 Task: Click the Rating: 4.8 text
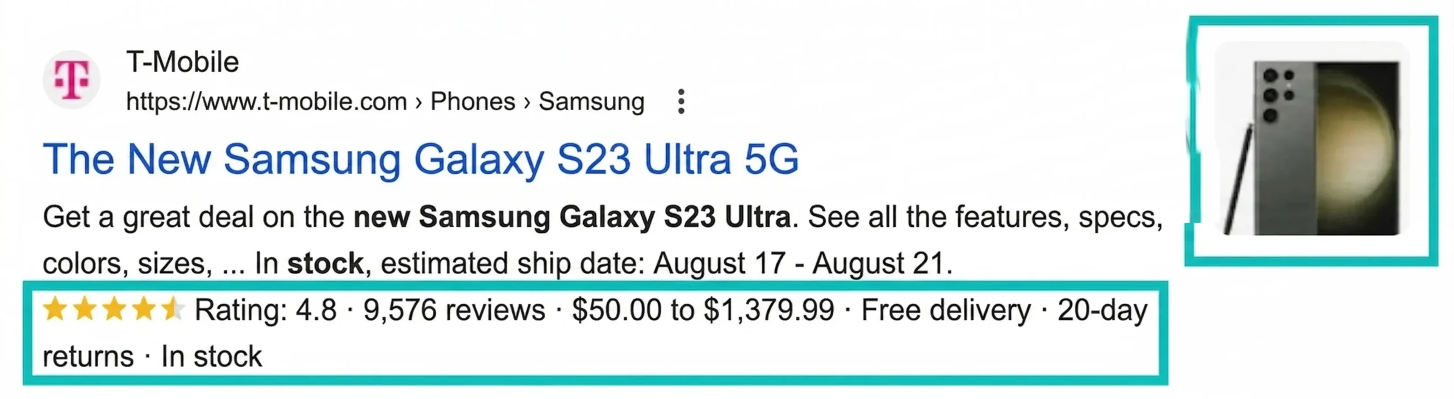click(x=265, y=310)
